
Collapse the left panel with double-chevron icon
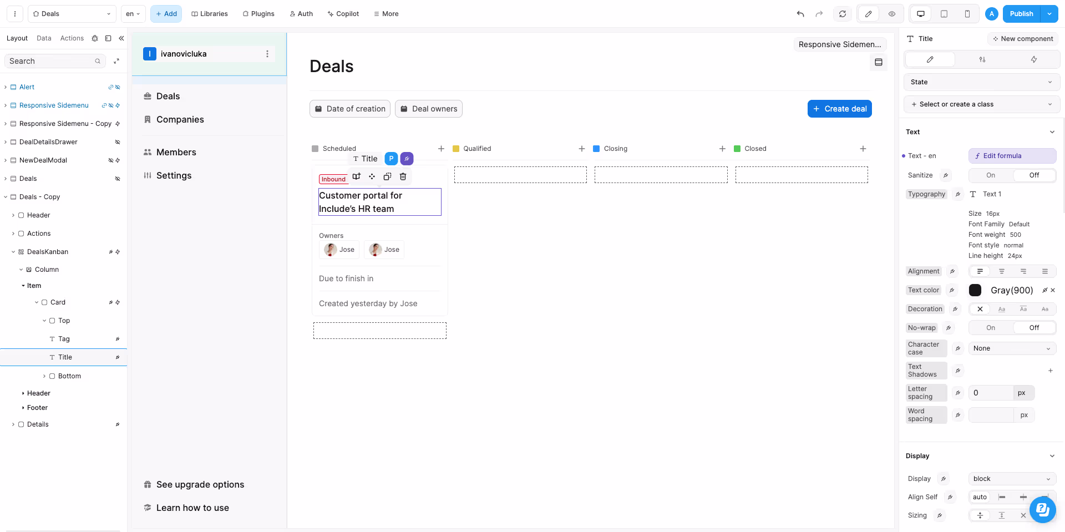point(121,38)
